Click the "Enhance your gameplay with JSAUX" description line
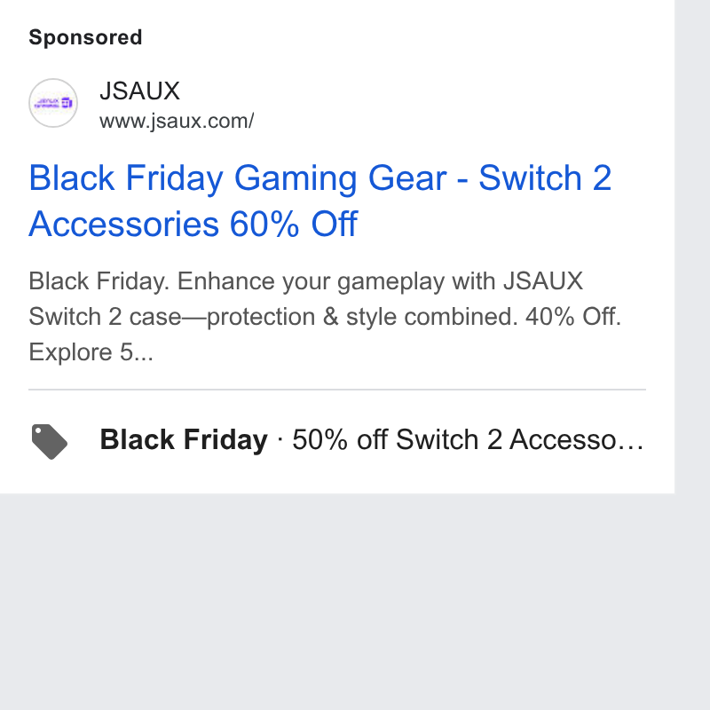710x710 pixels. pyautogui.click(x=380, y=281)
